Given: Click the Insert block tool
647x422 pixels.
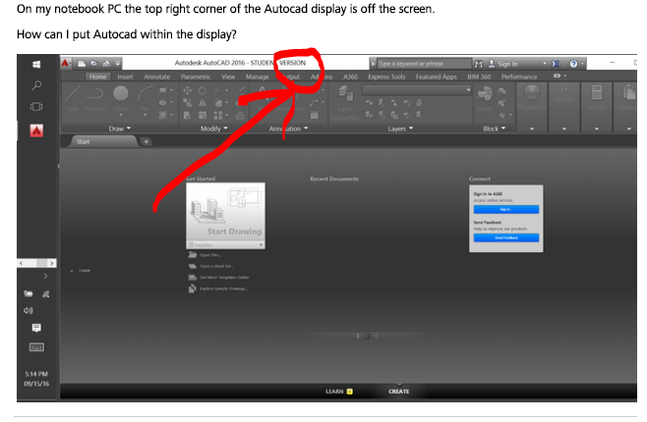Looking at the screenshot, I should pyautogui.click(x=485, y=98).
